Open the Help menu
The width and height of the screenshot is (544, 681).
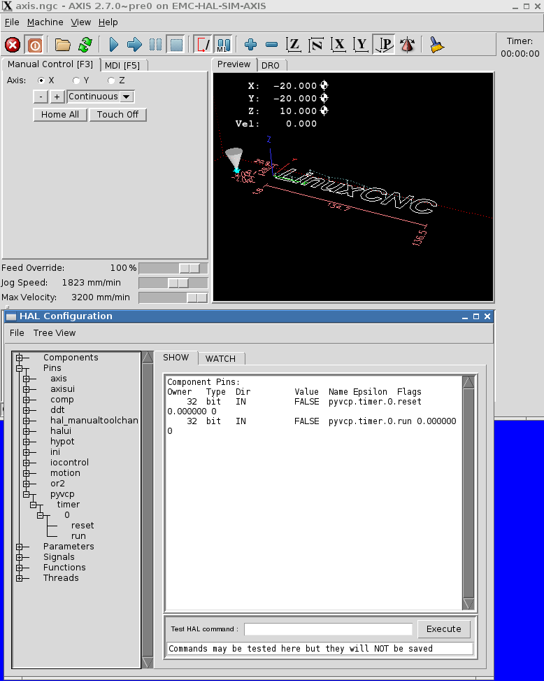[108, 22]
